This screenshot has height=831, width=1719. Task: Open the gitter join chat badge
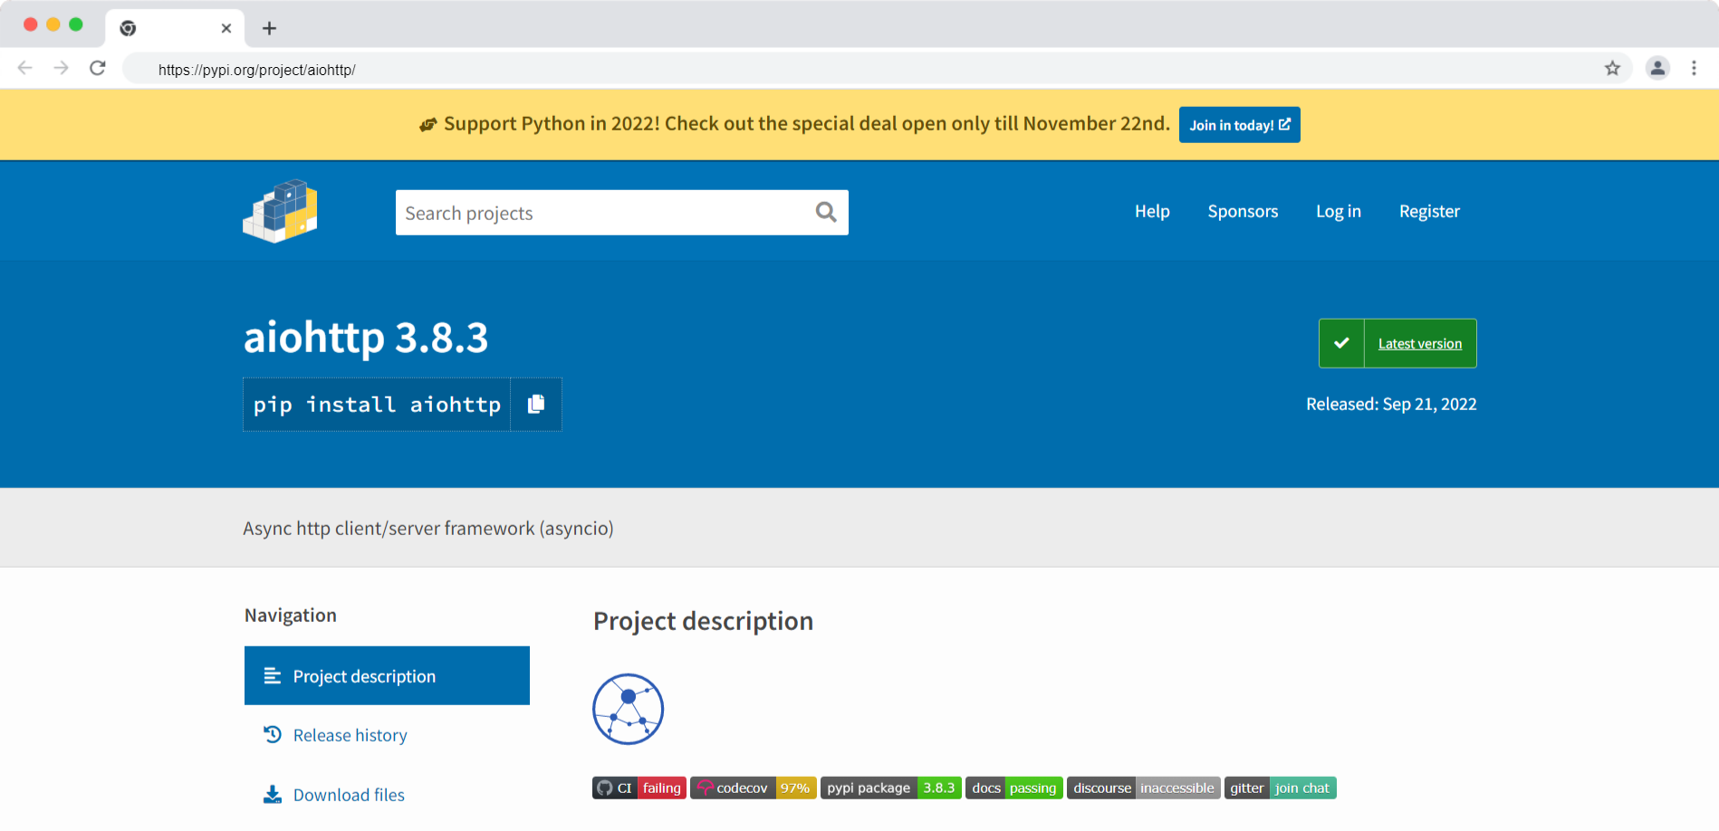pyautogui.click(x=1281, y=788)
